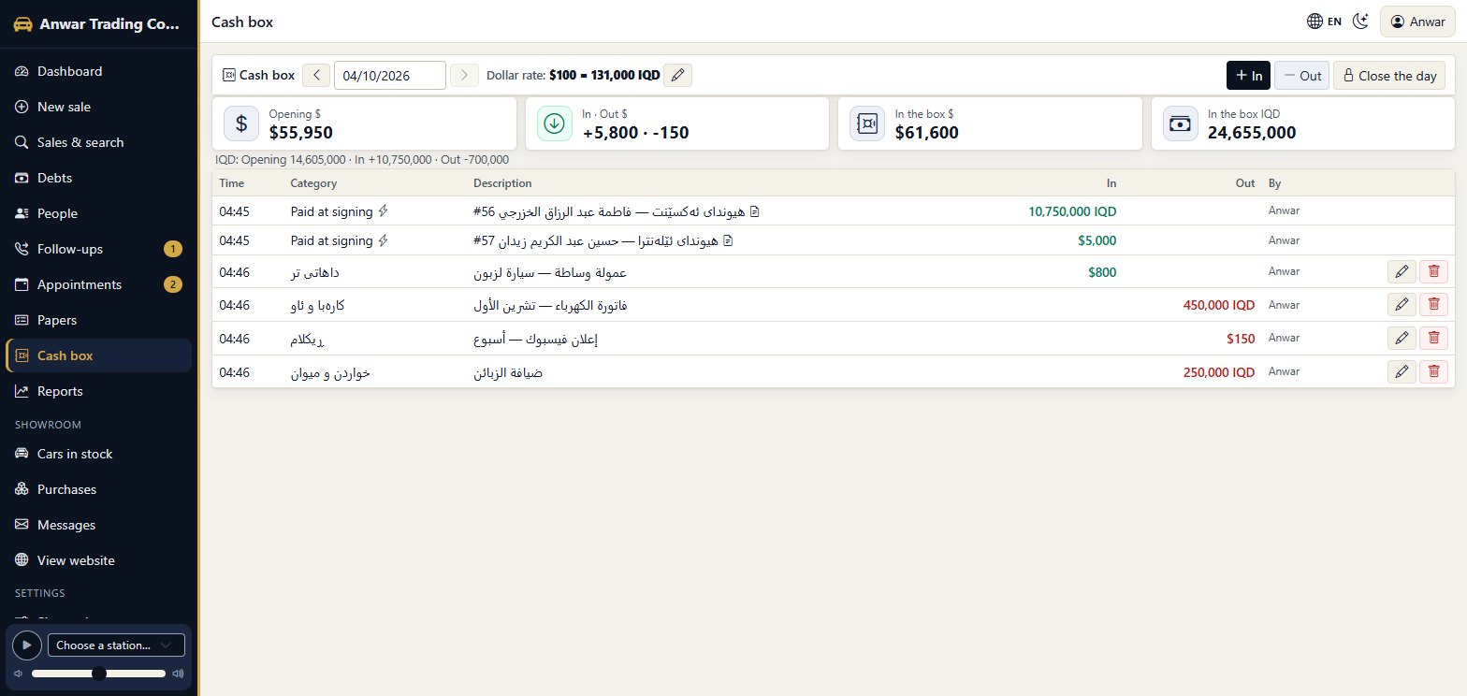Open the Papers page

click(x=99, y=320)
